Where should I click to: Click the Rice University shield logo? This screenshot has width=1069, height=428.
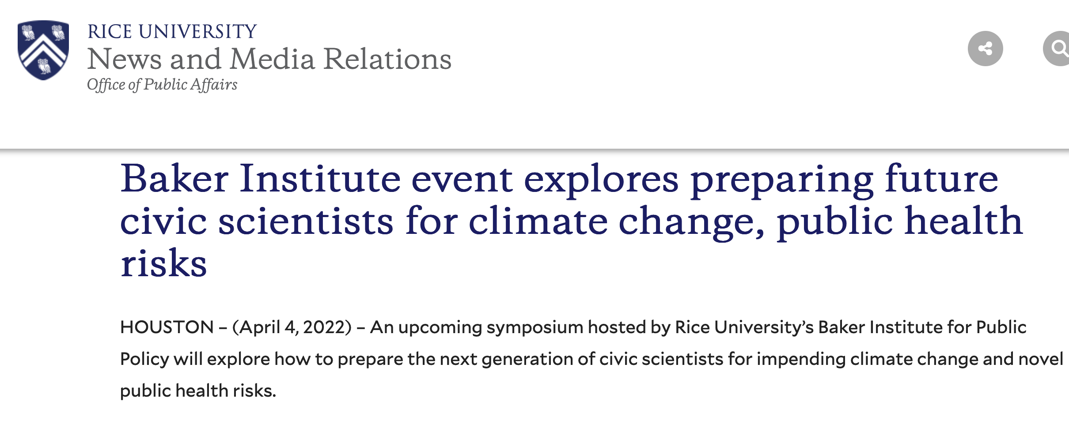point(43,50)
